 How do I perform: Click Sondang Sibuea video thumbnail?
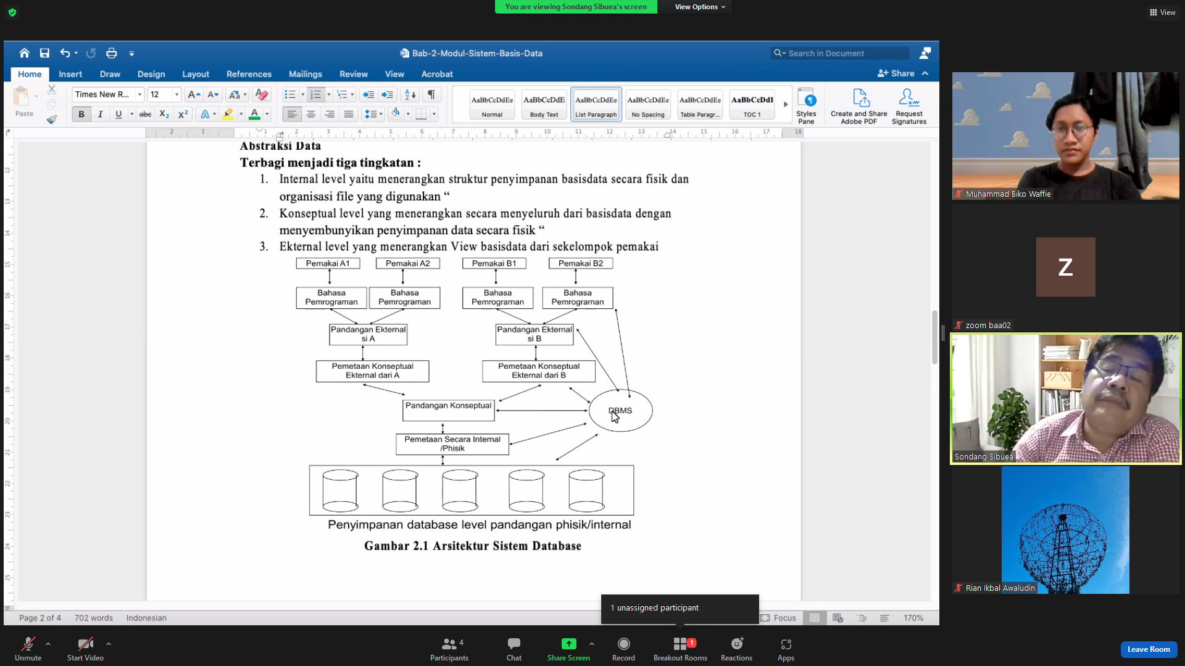click(x=1066, y=398)
